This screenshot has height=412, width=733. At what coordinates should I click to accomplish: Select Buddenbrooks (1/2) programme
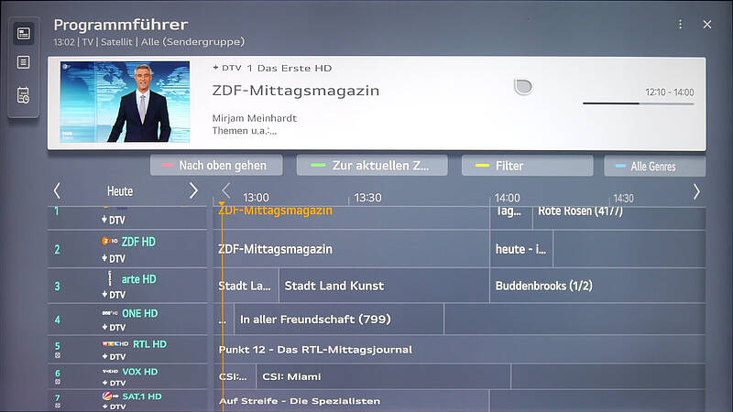click(x=598, y=286)
